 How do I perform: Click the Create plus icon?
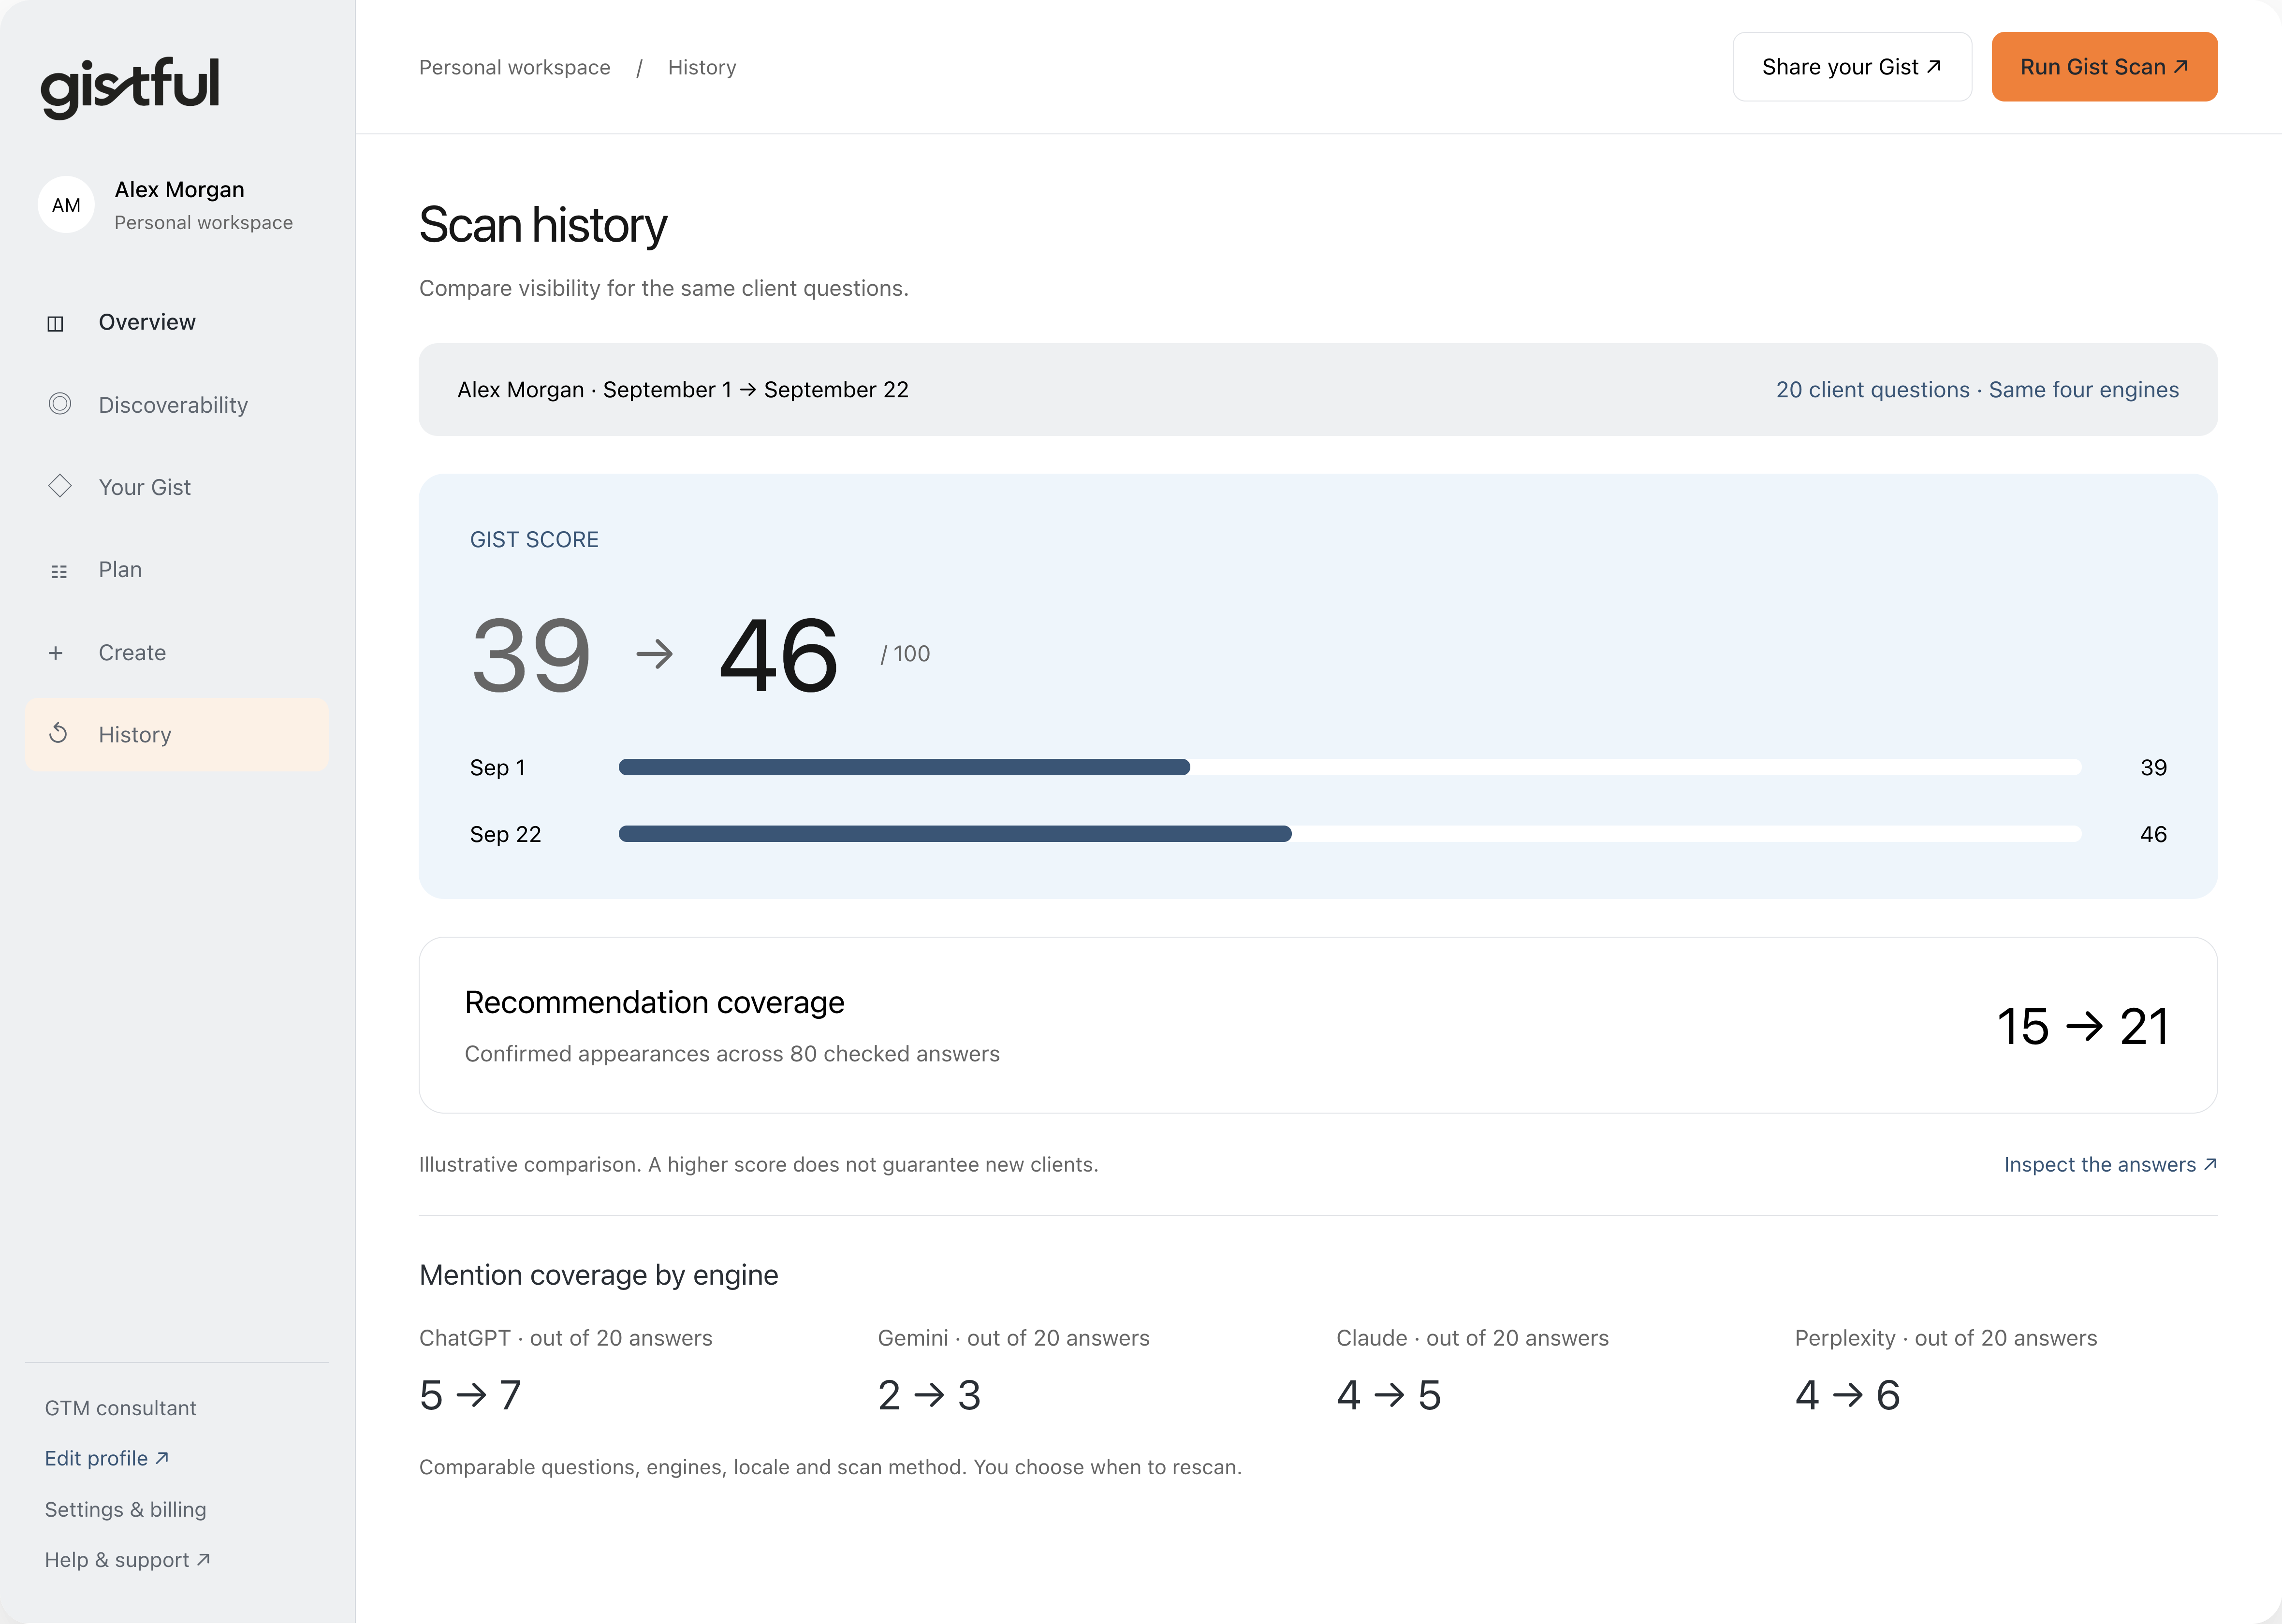click(56, 653)
